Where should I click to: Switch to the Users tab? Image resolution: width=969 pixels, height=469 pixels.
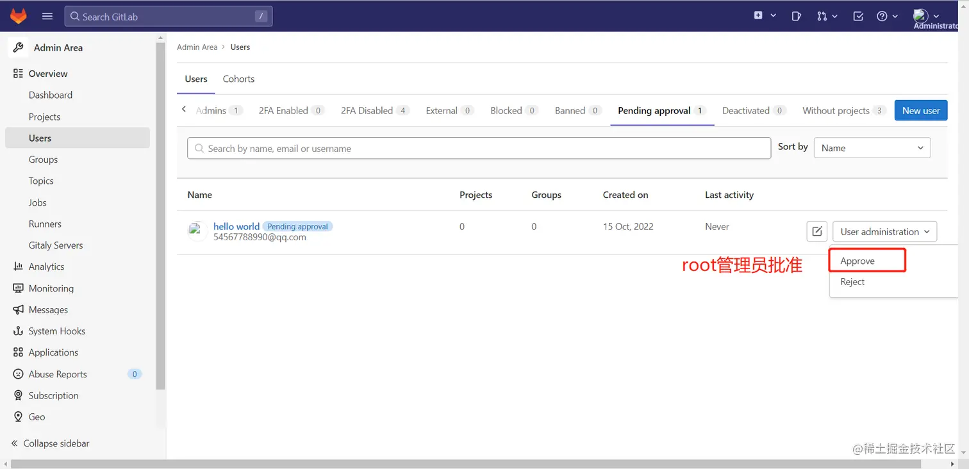(196, 79)
